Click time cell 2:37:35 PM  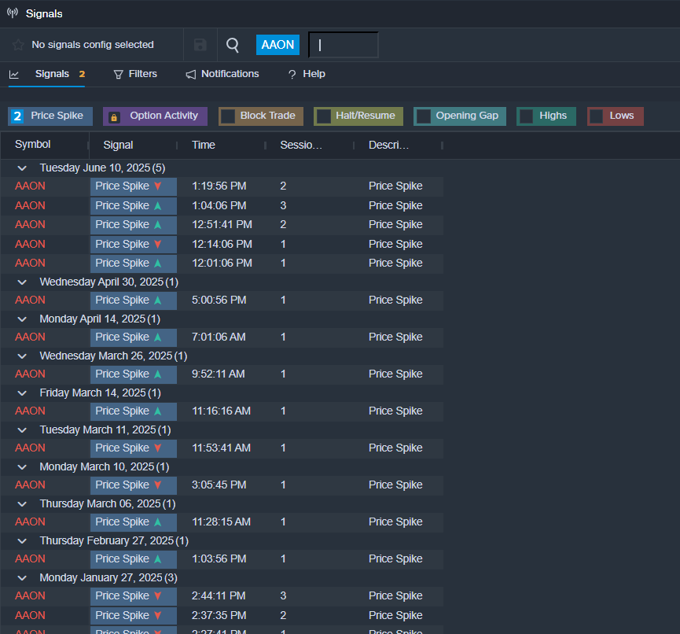221,615
